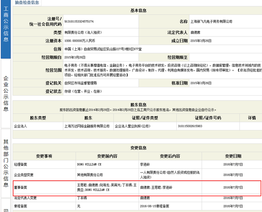The width and height of the screenshot is (262, 212).
Task: Click previous manager DONG WILLIAM CE
Action: click(x=89, y=164)
